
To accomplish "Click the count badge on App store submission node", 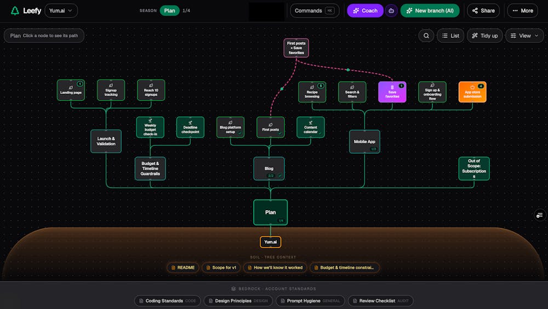I will [481, 86].
